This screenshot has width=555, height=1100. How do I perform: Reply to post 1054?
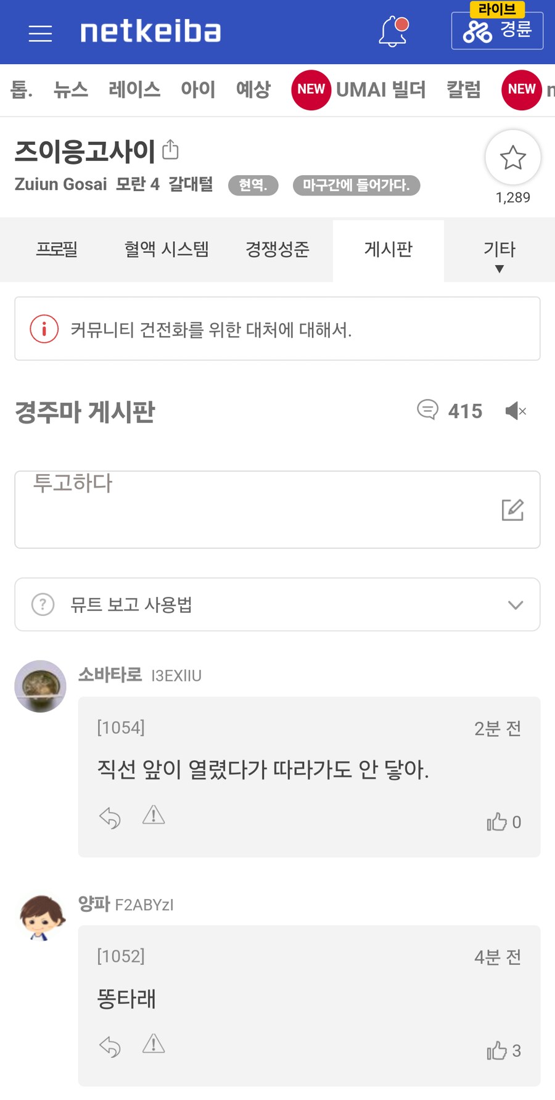110,818
